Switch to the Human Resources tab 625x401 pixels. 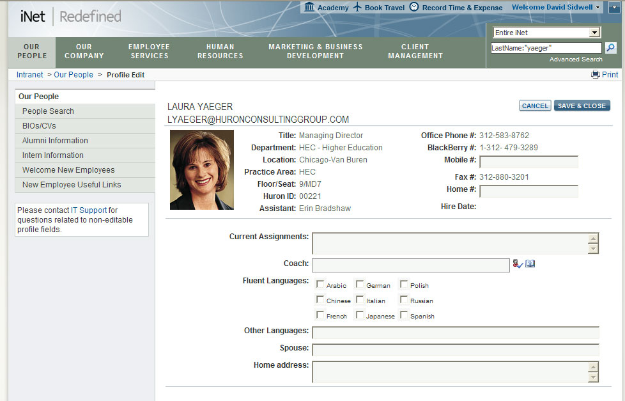(x=220, y=51)
